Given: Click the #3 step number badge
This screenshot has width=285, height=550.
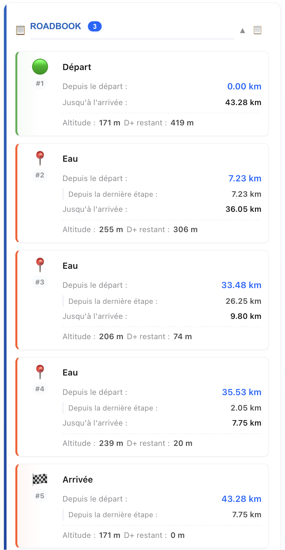Looking at the screenshot, I should pyautogui.click(x=40, y=282).
